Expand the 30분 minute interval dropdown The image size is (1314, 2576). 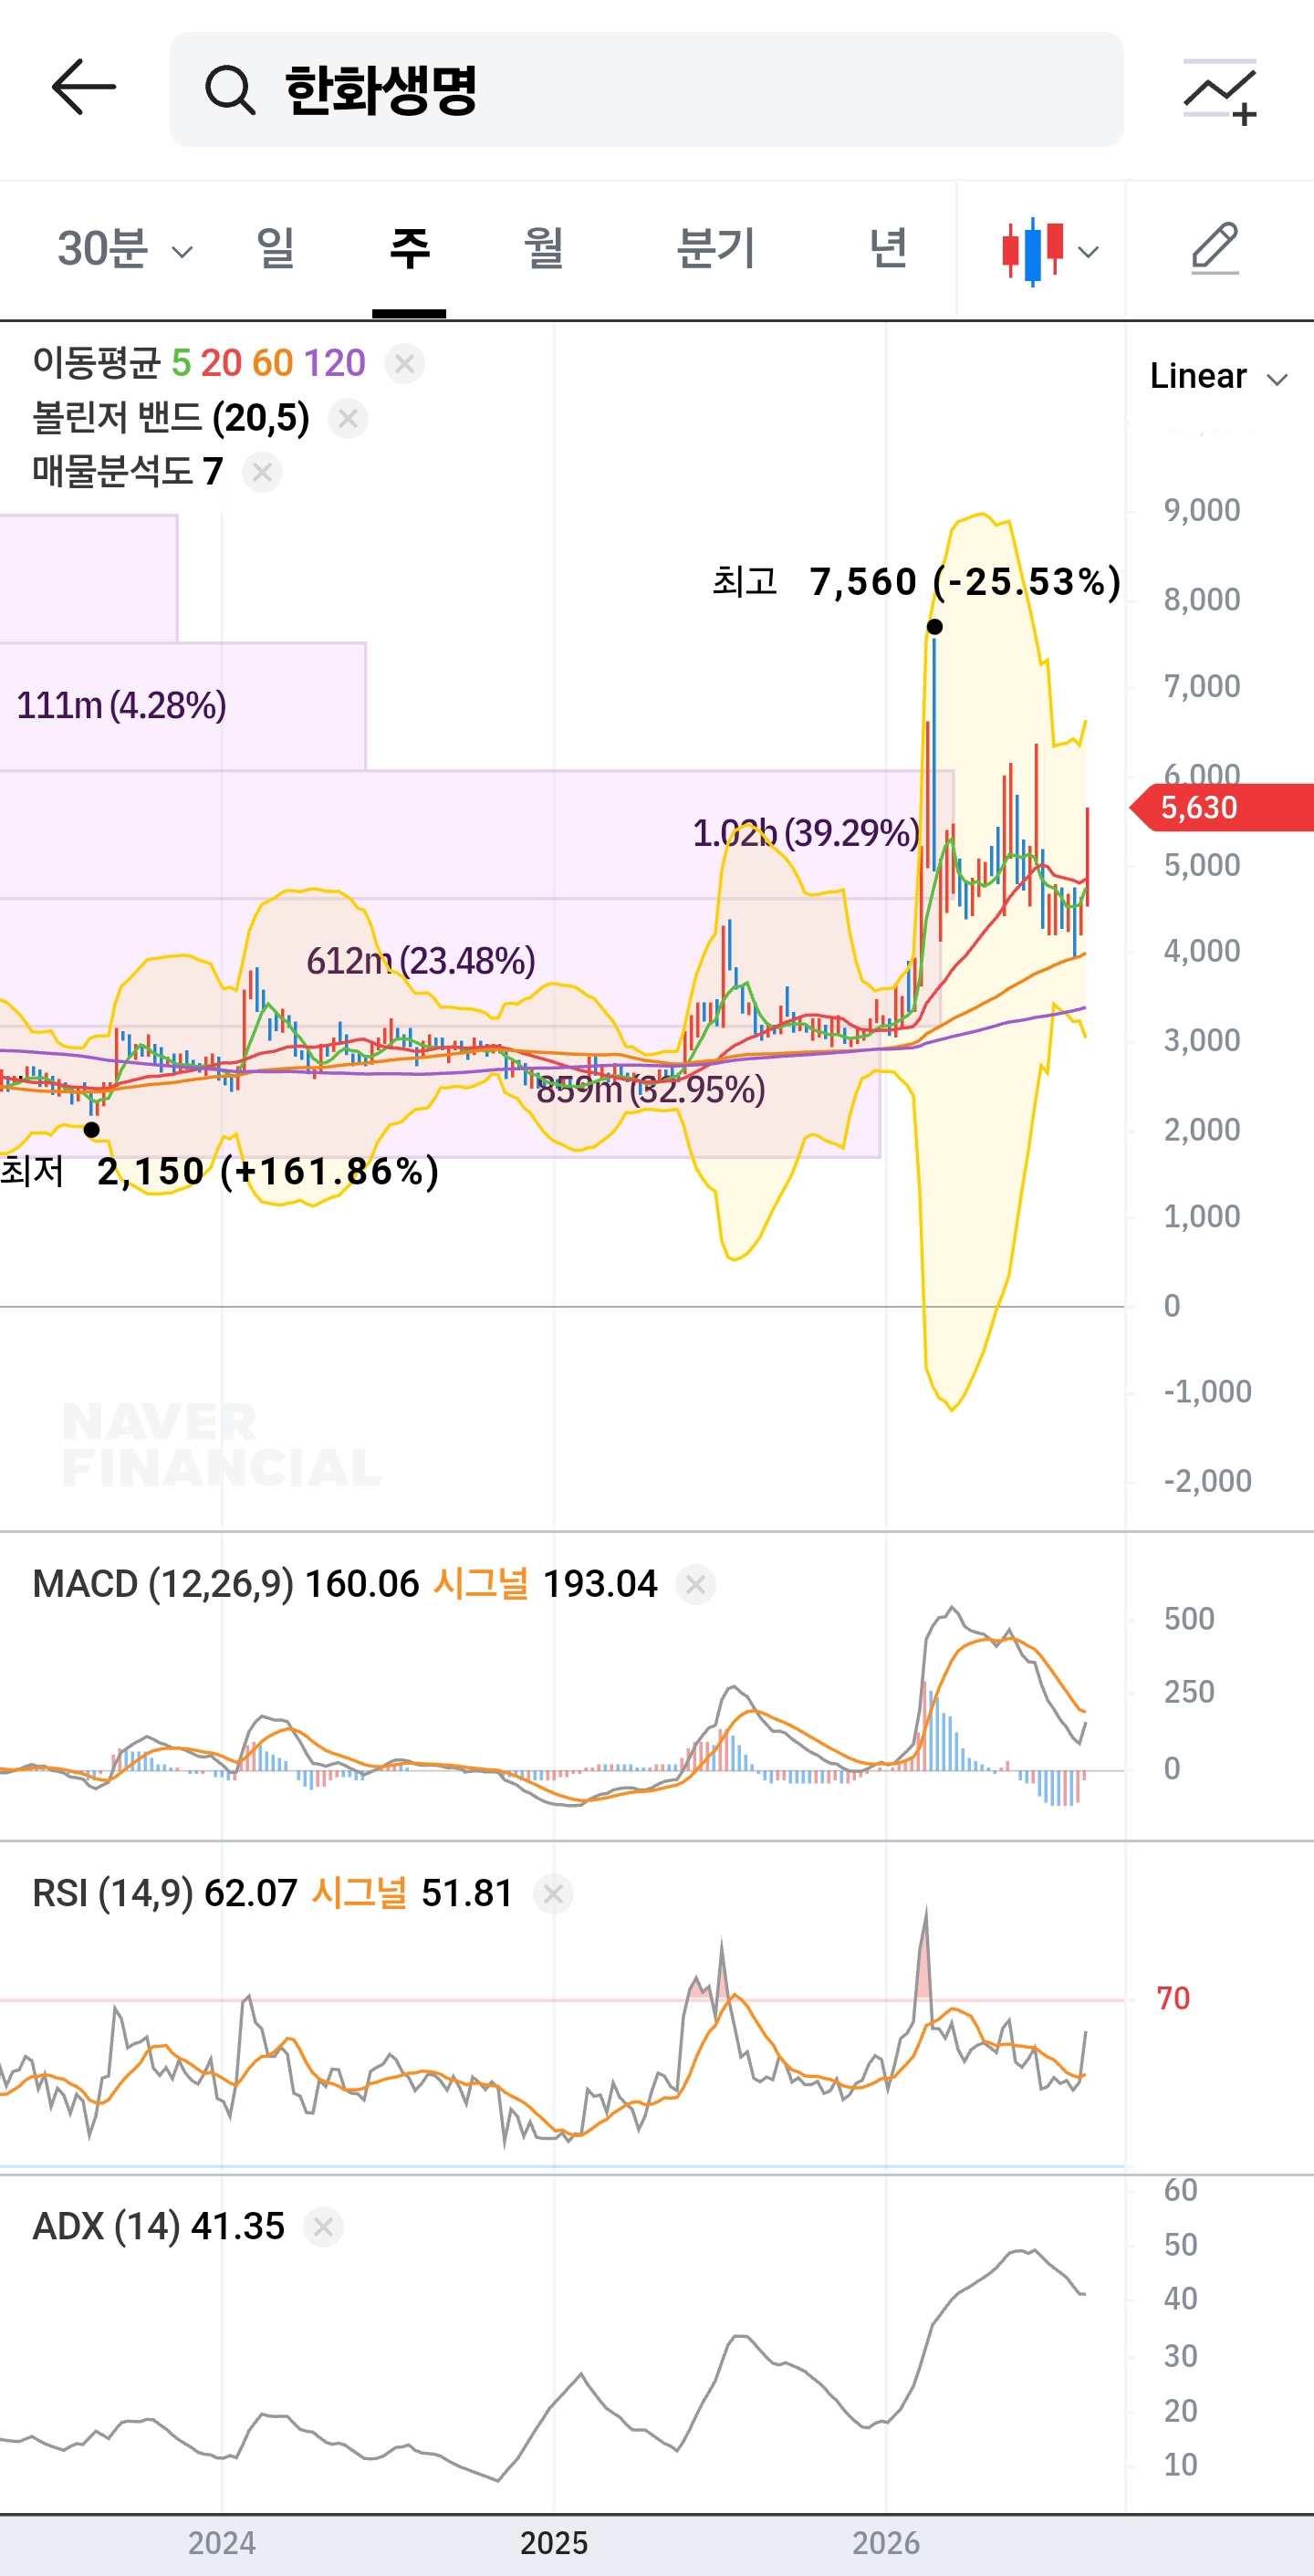click(x=124, y=249)
